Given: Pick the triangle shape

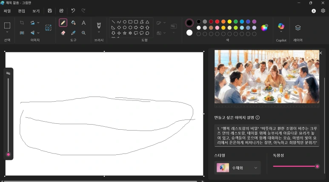Looking at the screenshot, I should [147, 22].
